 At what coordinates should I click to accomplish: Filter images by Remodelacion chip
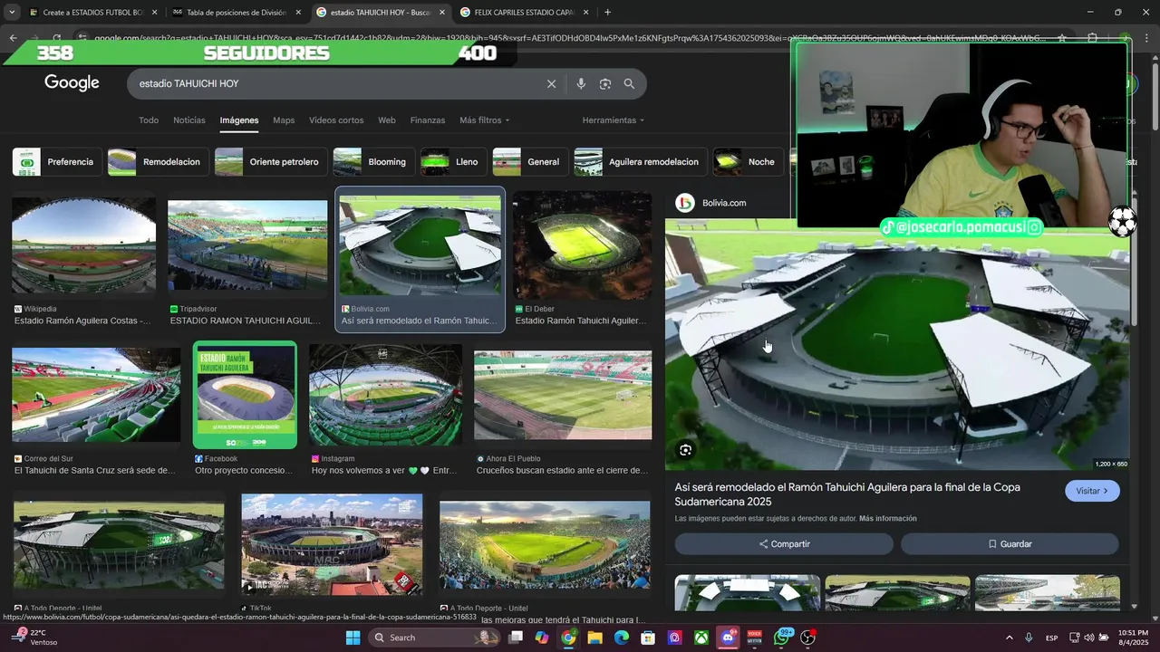tap(159, 162)
